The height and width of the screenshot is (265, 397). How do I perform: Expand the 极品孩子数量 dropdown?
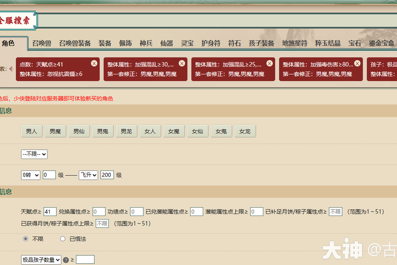[41, 260]
